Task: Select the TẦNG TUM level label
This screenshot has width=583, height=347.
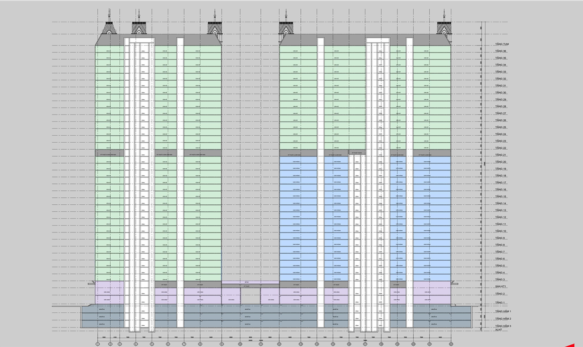Action: [502, 44]
